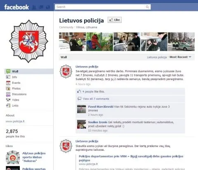This screenshot has height=170, width=198.
Task: Click the 2 hours ago comment timestamp
Action: (96, 115)
